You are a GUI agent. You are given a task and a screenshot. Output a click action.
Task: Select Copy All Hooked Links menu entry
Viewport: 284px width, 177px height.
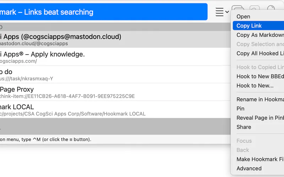(258, 53)
